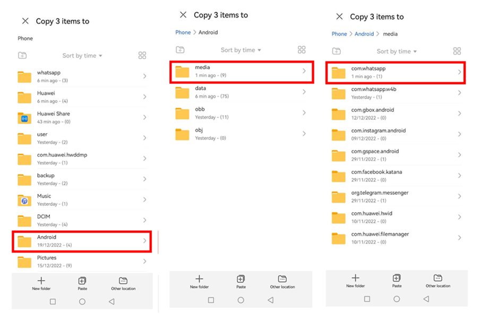Tap recent apps square in middle panel

[211, 300]
